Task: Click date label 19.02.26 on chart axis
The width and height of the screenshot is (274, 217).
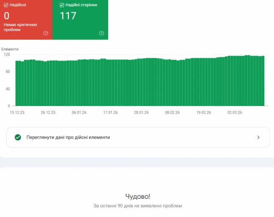Action: pos(204,112)
